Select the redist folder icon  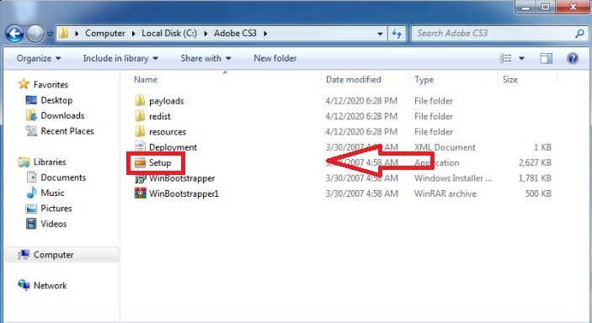(140, 116)
